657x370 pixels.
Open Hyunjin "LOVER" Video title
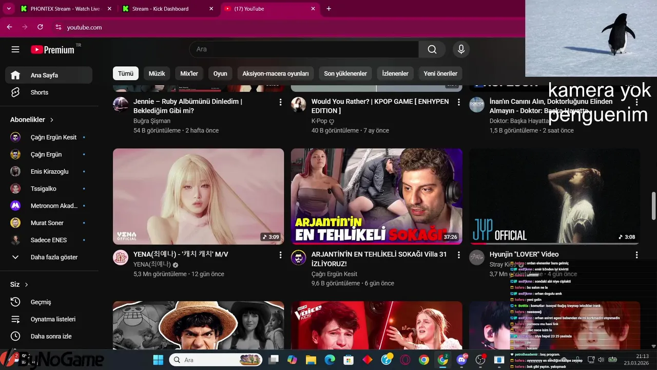[524, 254]
